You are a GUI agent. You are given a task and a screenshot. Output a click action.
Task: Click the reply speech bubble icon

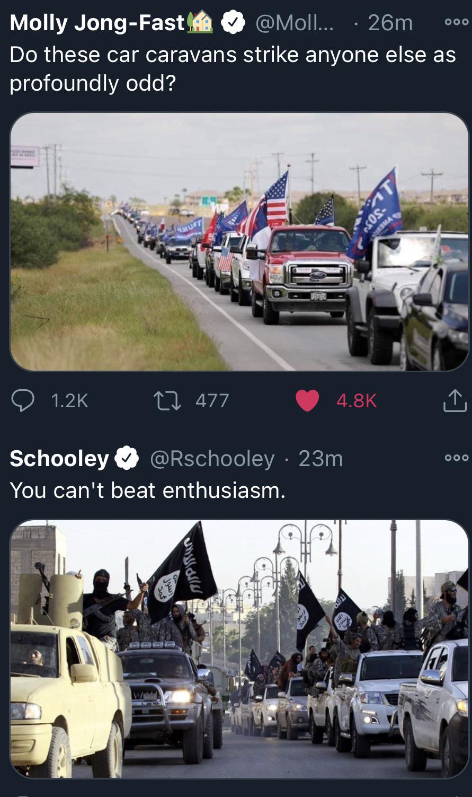pos(22,400)
